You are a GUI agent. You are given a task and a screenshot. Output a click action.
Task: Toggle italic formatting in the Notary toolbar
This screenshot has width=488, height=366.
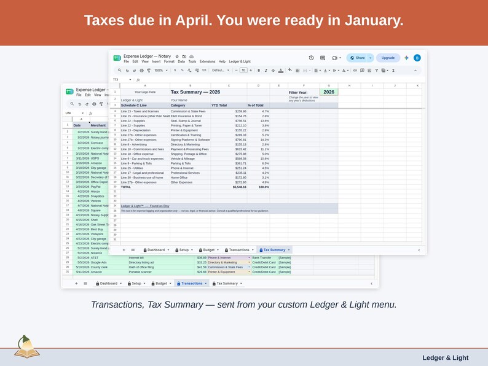coord(266,71)
